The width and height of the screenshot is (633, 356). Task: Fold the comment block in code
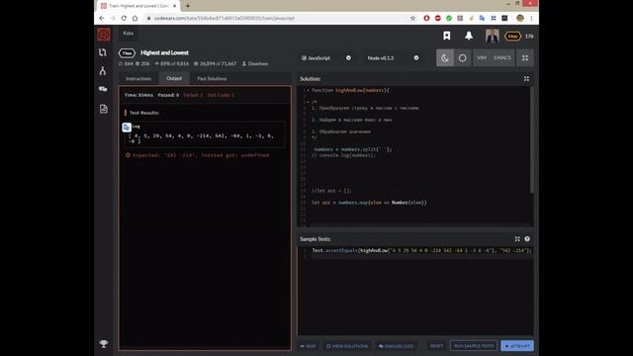coord(308,102)
